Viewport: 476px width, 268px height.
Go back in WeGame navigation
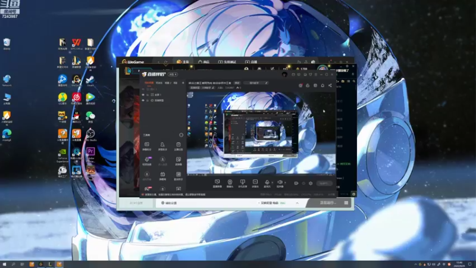pyautogui.click(x=158, y=62)
